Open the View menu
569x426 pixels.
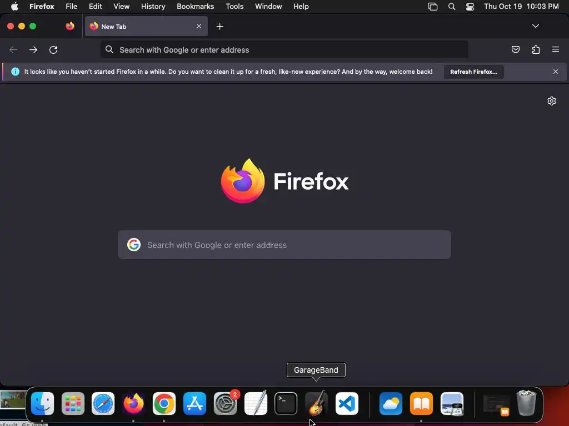121,6
